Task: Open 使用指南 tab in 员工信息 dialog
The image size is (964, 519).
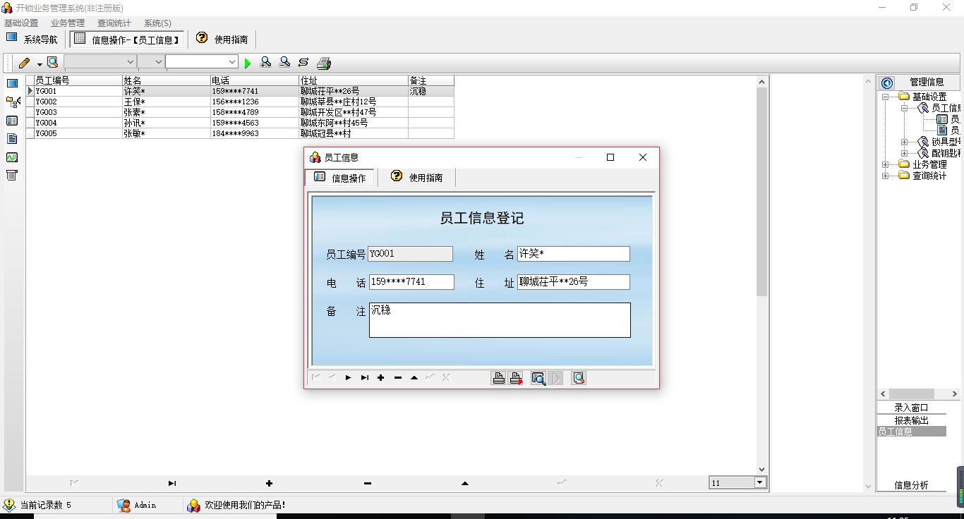Action: [x=417, y=178]
